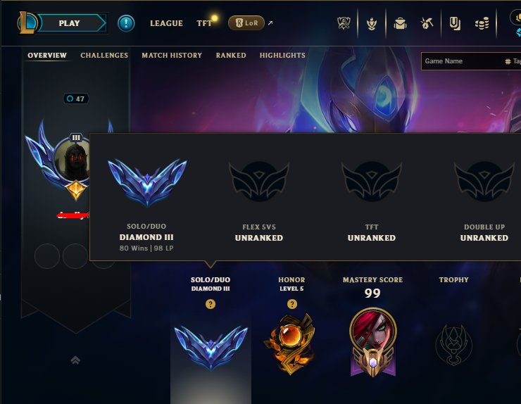Image resolution: width=521 pixels, height=404 pixels.
Task: Open the HIGHLIGHTS tab
Action: point(282,56)
